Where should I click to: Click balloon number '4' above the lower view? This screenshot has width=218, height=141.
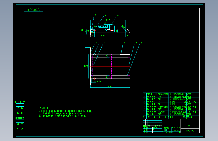[97, 43]
